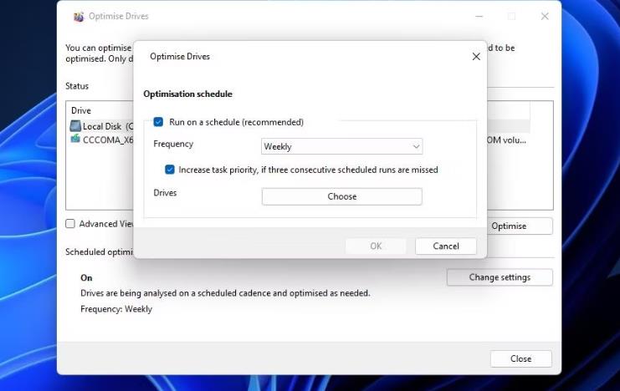Close the main Optimise Drives window
This screenshot has width=620, height=391.
545,16
